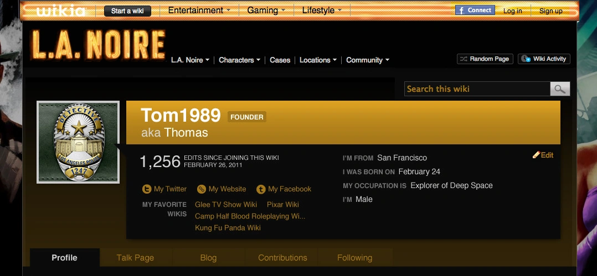The width and height of the screenshot is (597, 276).
Task: Click the search magnifier button
Action: [560, 89]
